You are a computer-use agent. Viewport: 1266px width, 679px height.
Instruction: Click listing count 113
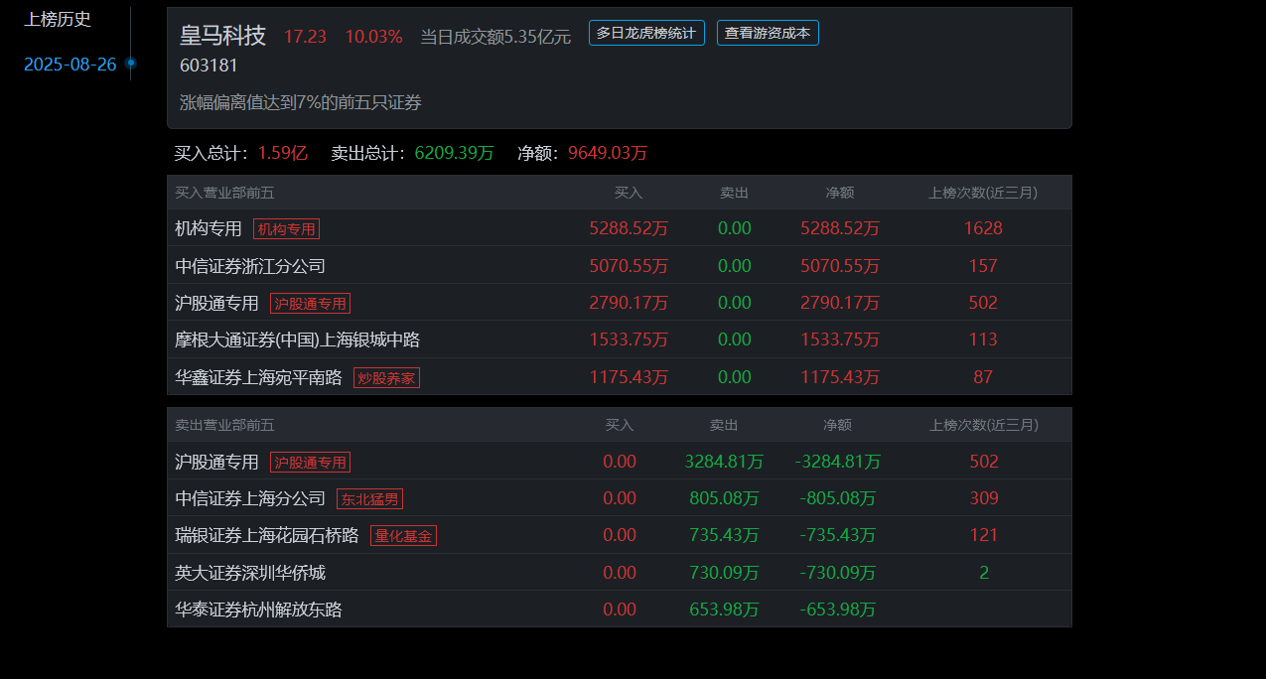click(x=983, y=339)
